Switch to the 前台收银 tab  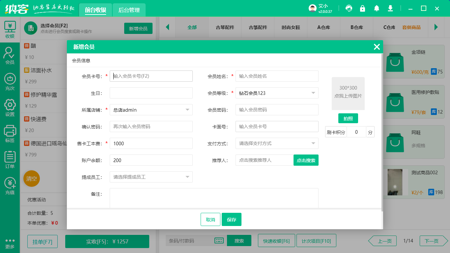coord(96,10)
